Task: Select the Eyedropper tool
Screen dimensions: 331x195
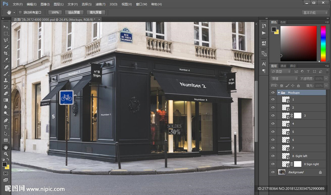Action: coord(6,60)
